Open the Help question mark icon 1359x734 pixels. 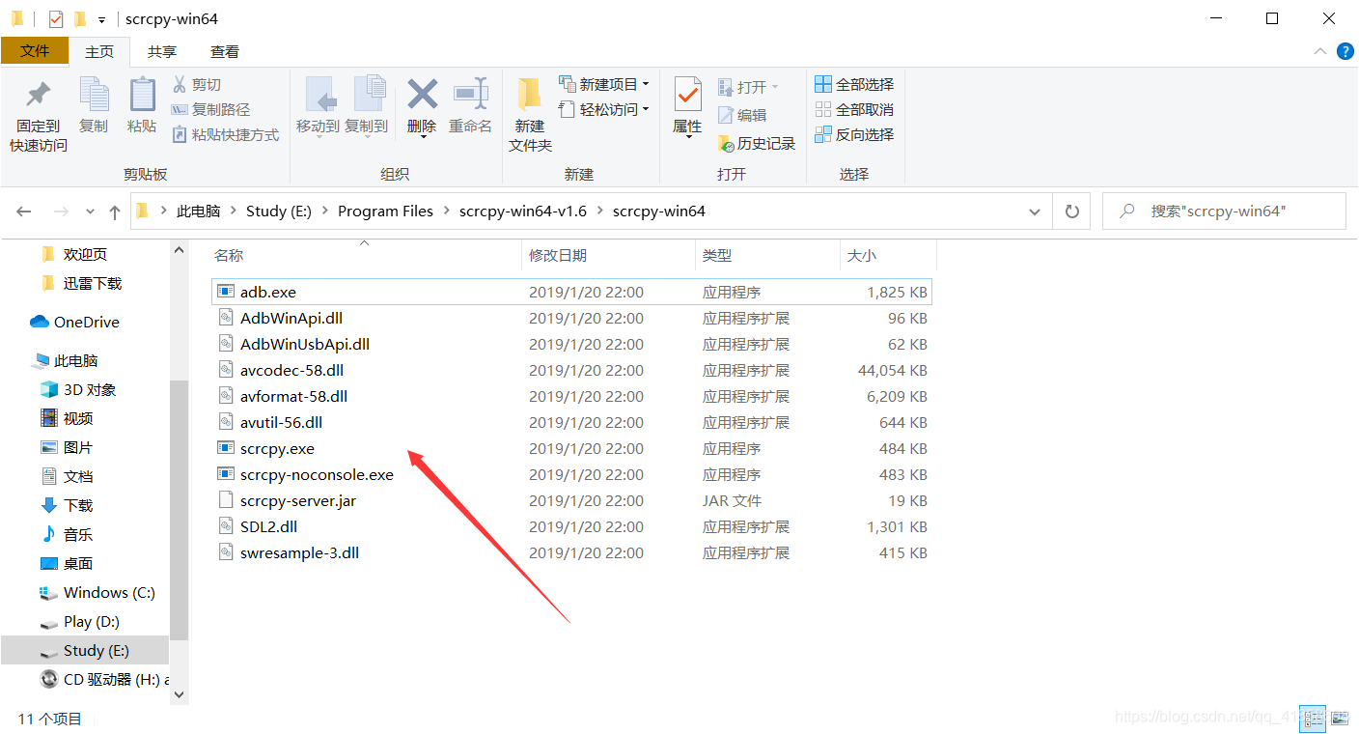click(x=1345, y=52)
